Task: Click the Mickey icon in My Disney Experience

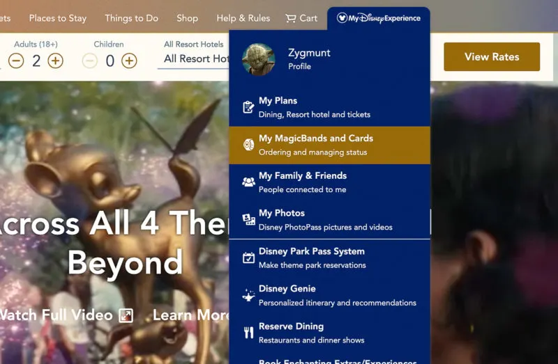Action: [x=342, y=18]
